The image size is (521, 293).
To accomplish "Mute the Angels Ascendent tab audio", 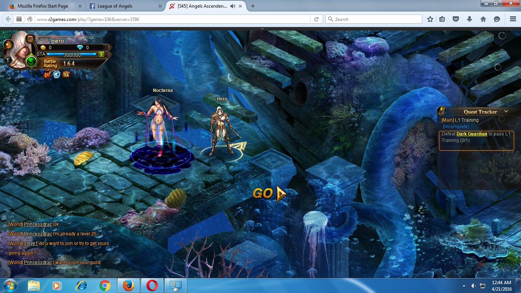I will 233,6.
